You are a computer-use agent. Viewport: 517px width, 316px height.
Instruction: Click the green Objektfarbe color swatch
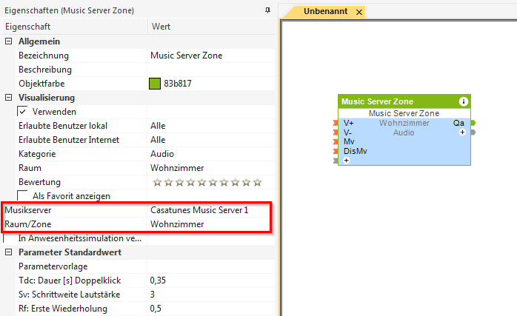point(155,84)
